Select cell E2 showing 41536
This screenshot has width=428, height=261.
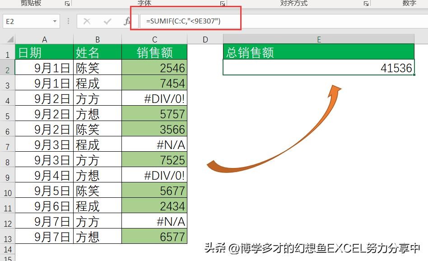tap(319, 68)
